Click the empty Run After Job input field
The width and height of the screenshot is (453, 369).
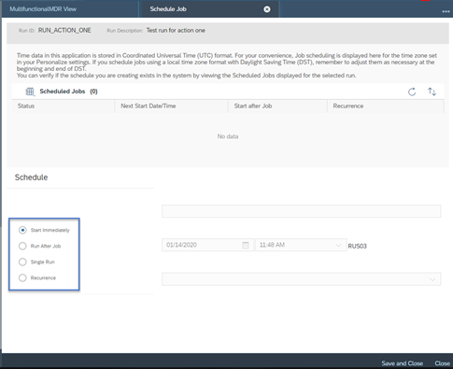[x=302, y=211]
